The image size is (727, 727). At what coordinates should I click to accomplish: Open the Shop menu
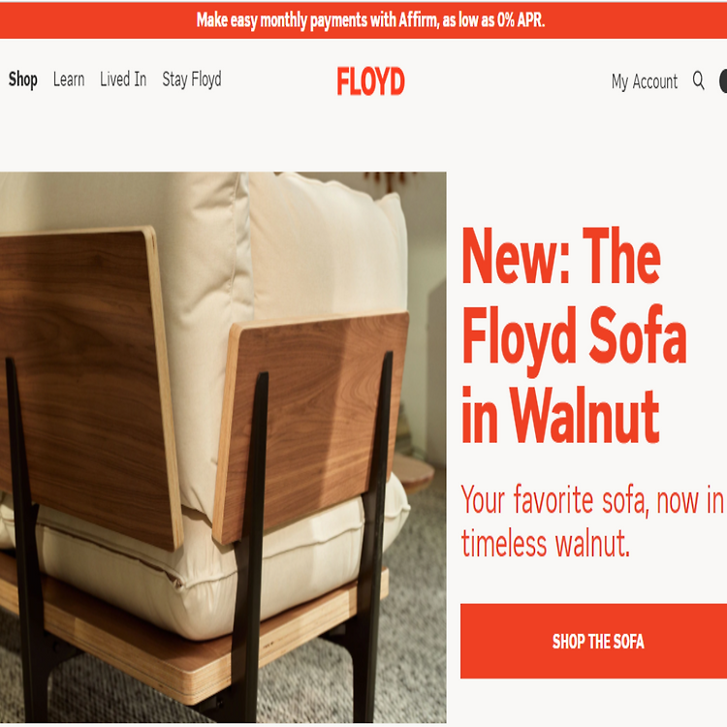[x=22, y=79]
